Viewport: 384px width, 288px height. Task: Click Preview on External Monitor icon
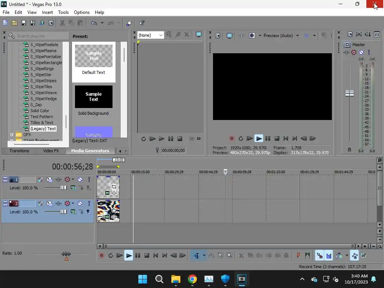[x=229, y=36]
